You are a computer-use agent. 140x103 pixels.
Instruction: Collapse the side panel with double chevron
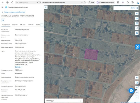46,7
